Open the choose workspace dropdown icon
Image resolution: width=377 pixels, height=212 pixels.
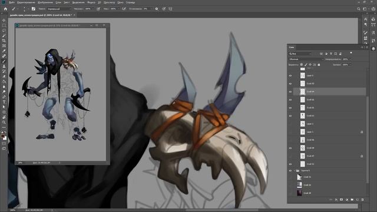[x=365, y=9]
